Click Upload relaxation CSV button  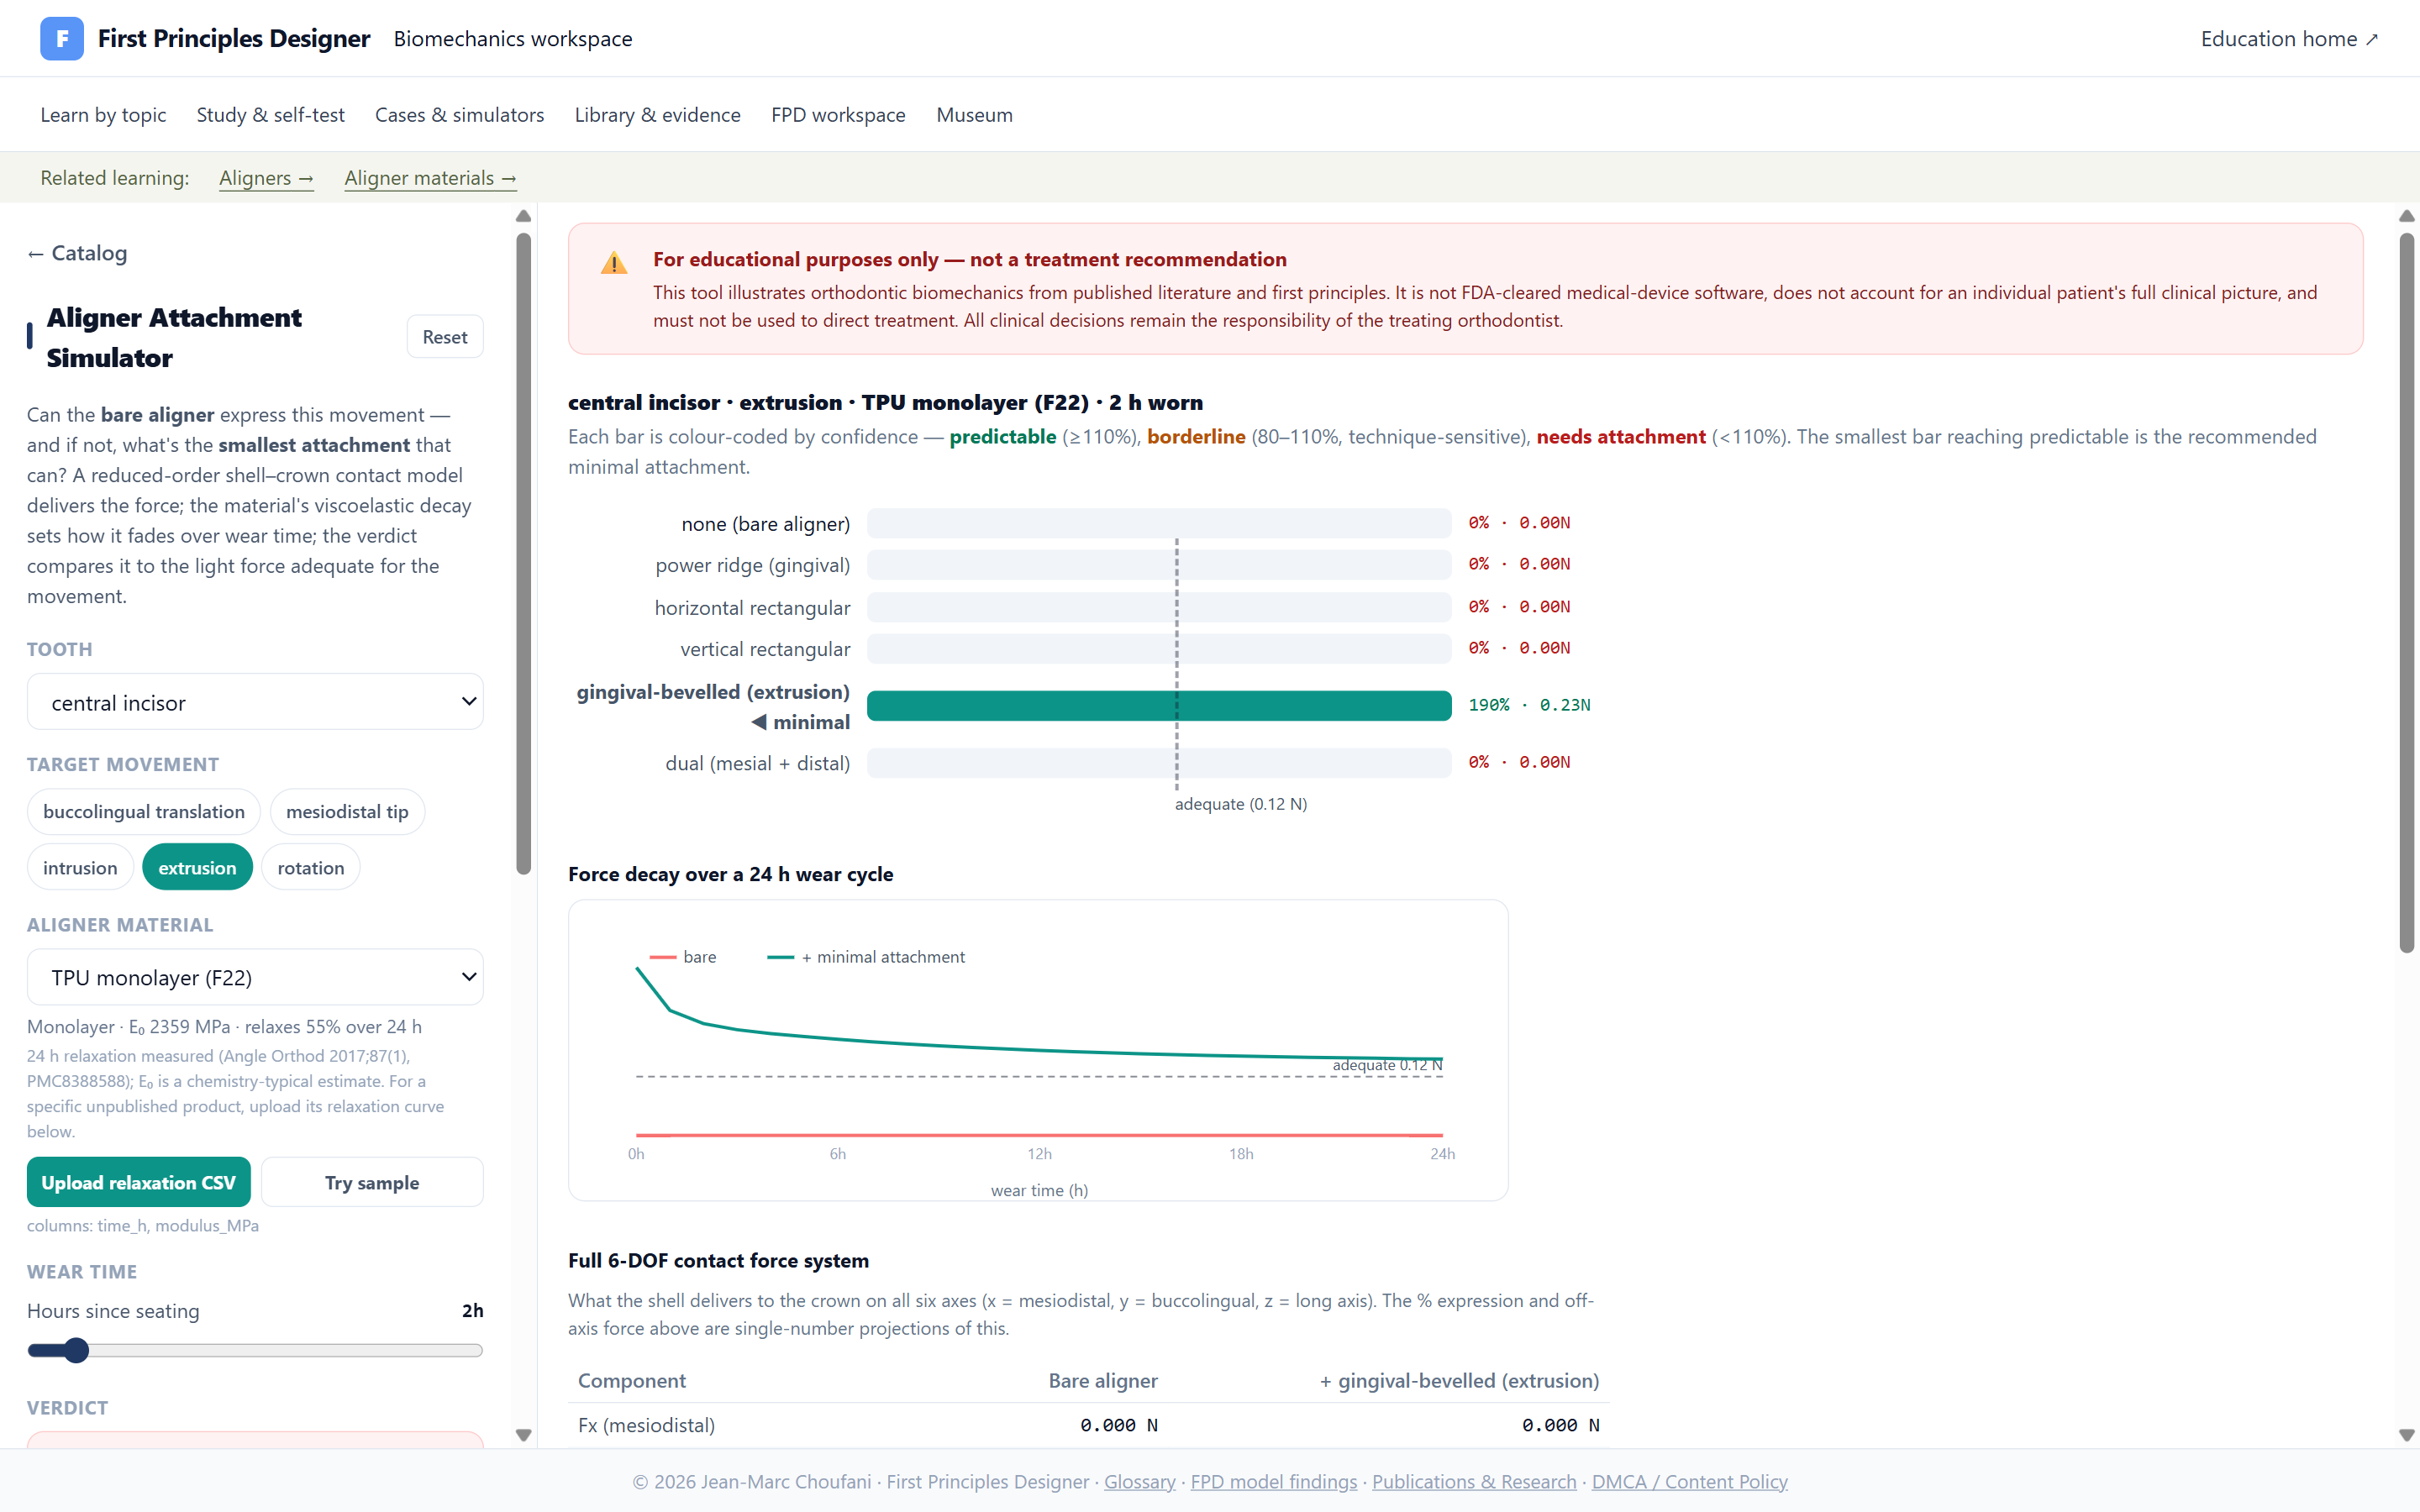tap(139, 1182)
